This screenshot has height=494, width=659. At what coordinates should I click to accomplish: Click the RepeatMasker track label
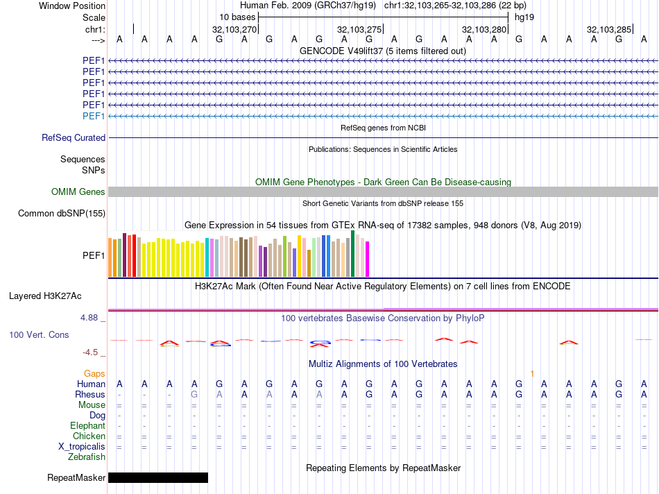[76, 477]
